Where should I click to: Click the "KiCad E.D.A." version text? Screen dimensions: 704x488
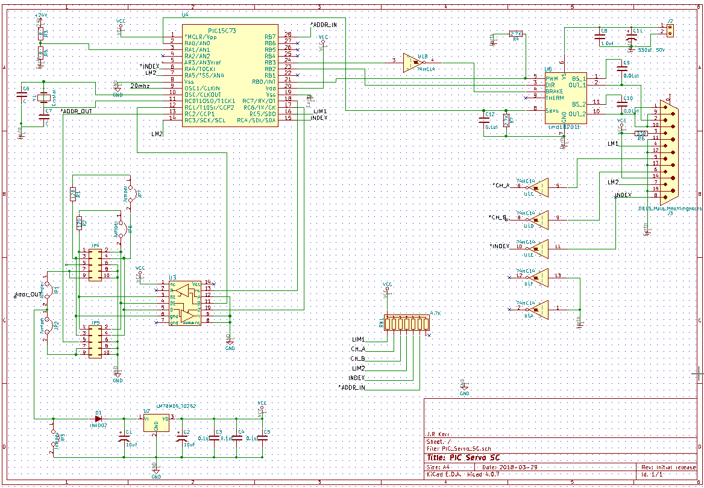tap(462, 474)
